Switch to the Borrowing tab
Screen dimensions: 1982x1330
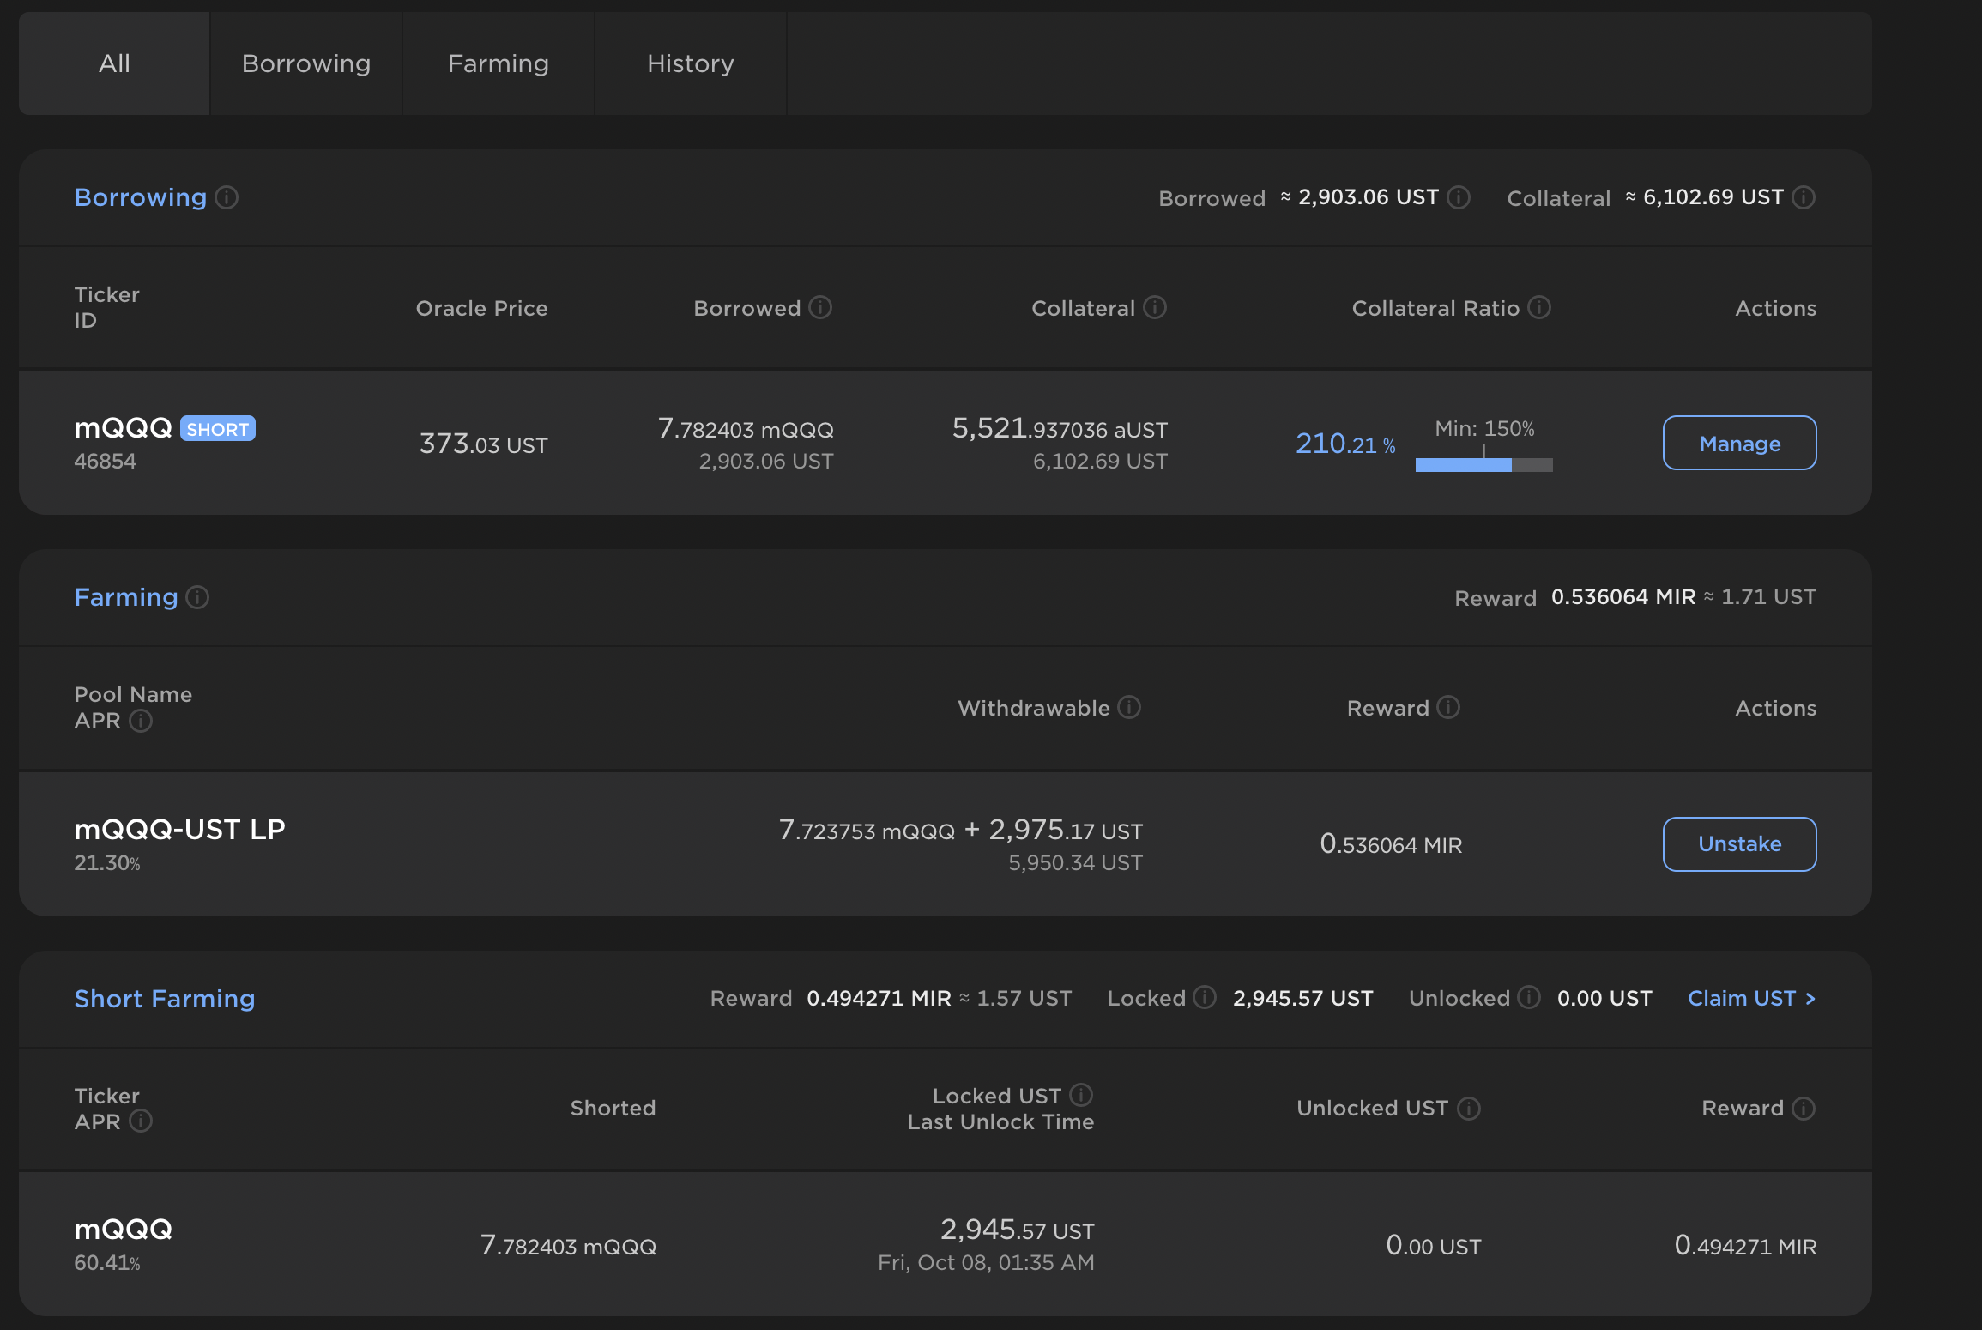(x=306, y=63)
